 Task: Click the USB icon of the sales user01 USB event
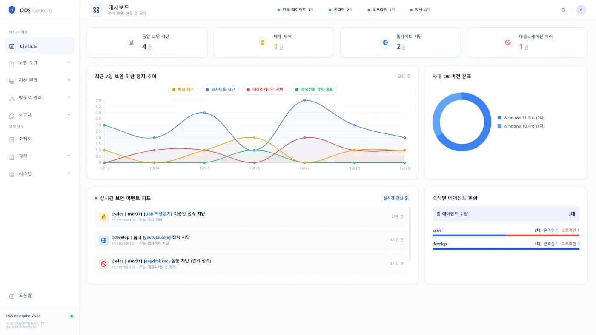click(103, 217)
